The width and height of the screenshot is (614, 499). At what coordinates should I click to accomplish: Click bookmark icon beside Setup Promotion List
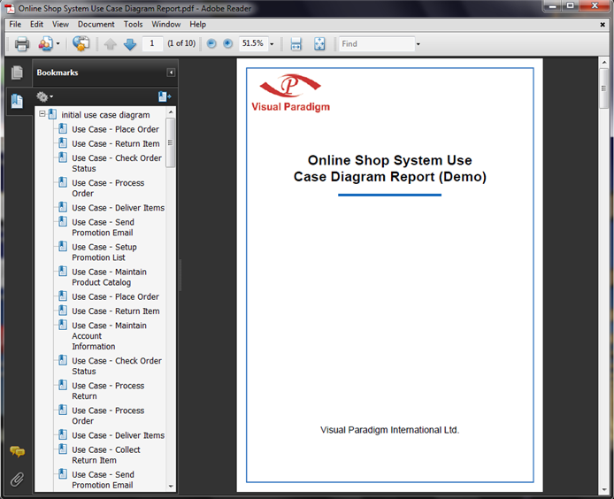(x=63, y=246)
